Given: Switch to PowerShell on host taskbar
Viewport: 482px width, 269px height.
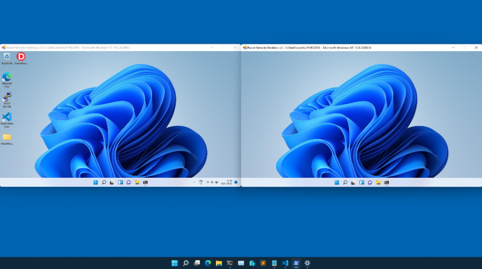Looking at the screenshot, I should [296, 263].
